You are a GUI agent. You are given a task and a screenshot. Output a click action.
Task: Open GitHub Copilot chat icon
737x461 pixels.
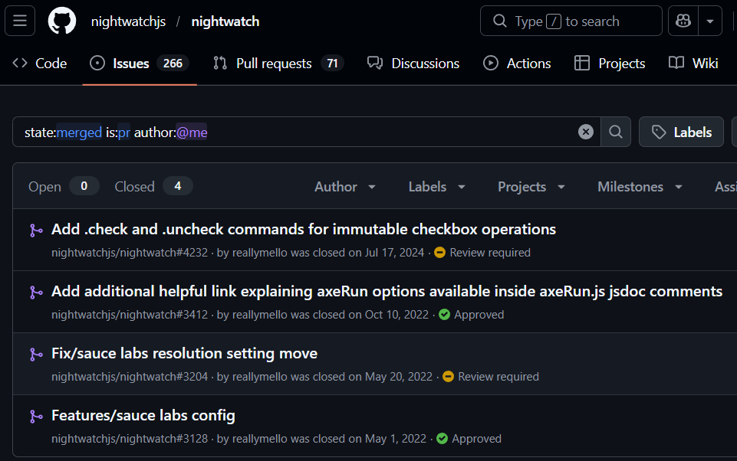(682, 21)
